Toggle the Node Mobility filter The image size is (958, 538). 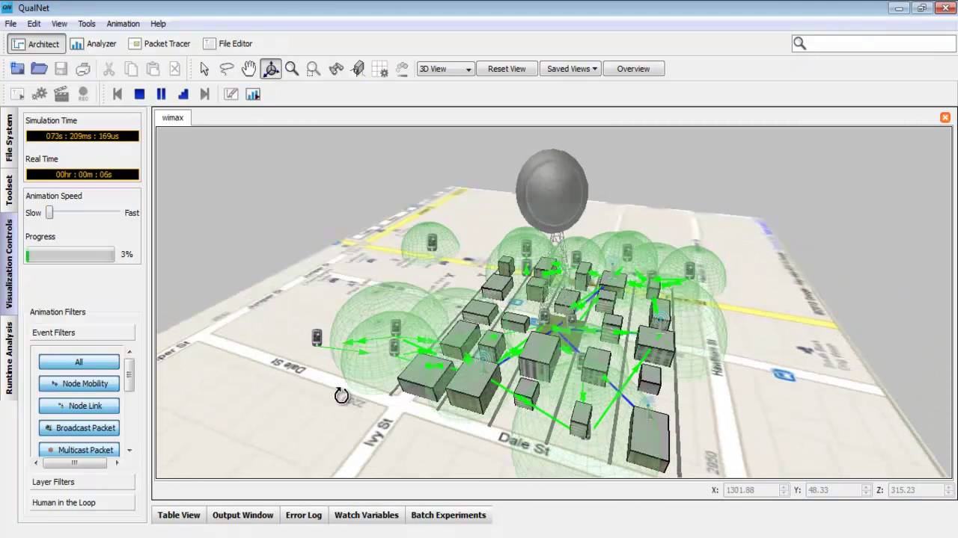(79, 383)
